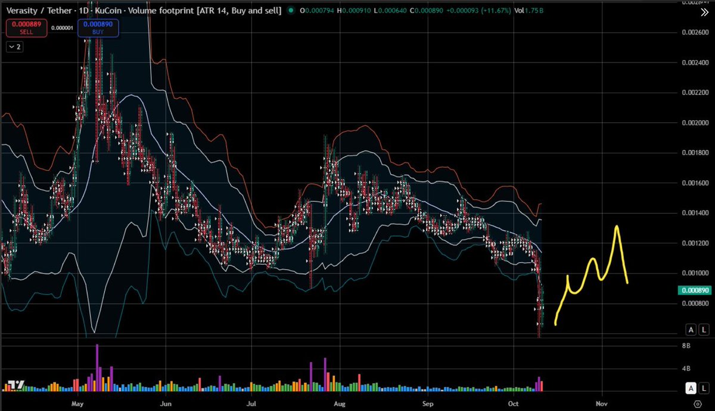Open chart settings hexagon gear icon

[697, 404]
